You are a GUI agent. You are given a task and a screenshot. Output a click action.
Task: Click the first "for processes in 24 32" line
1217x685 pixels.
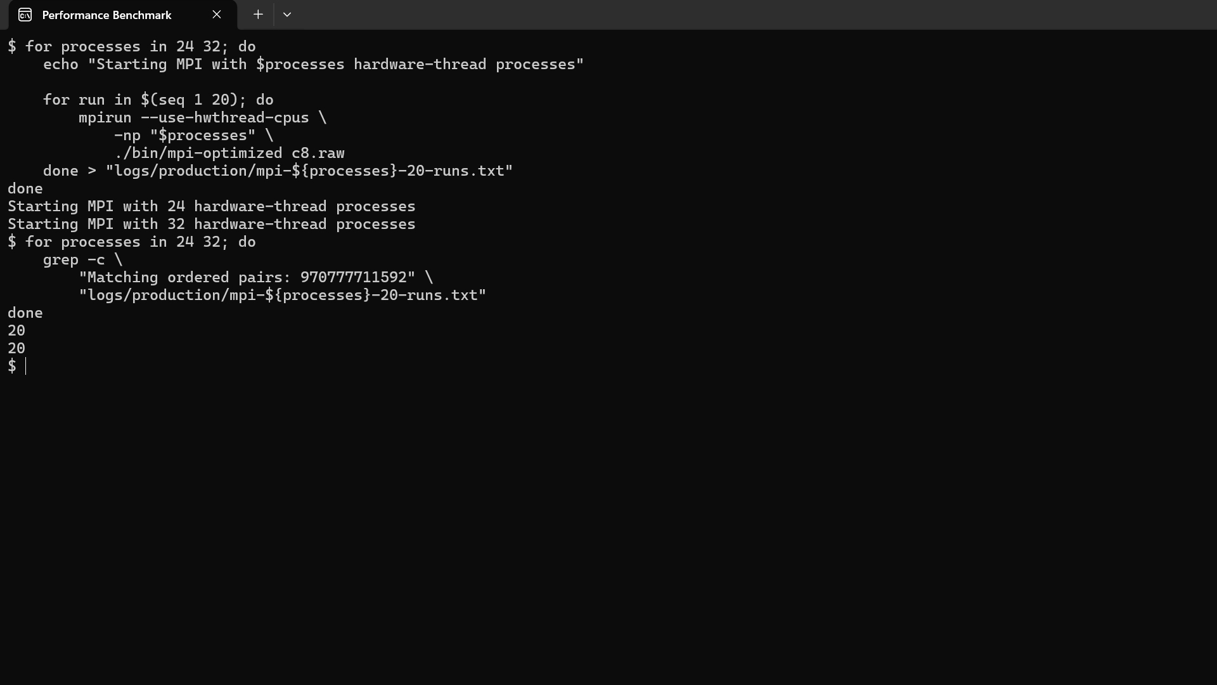point(131,47)
